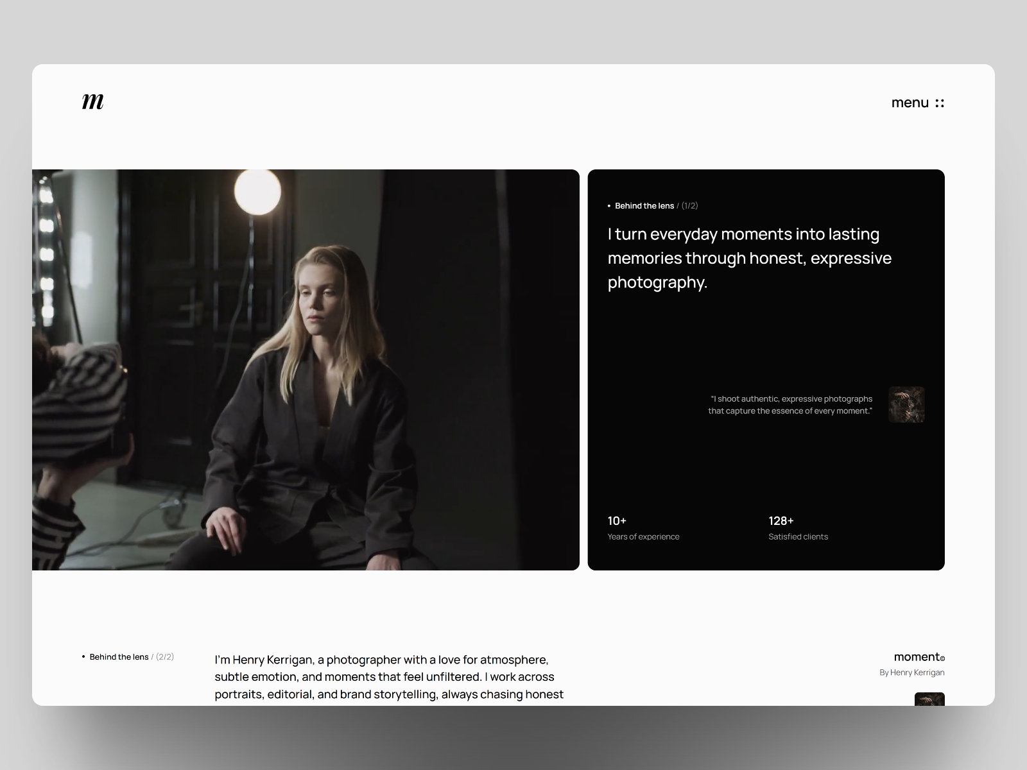This screenshot has width=1027, height=770.
Task: Click the copyright mark after 'moment'
Action: 942,659
